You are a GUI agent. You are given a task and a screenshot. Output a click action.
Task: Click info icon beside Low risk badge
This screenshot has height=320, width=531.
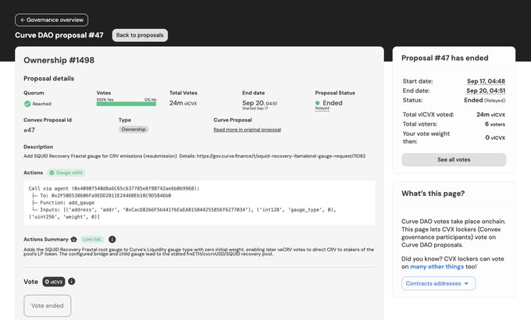(112, 240)
